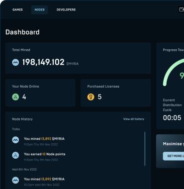The image size is (184, 189).
Task: Click the 198,149.102 total mined value
Action: pos(43,62)
